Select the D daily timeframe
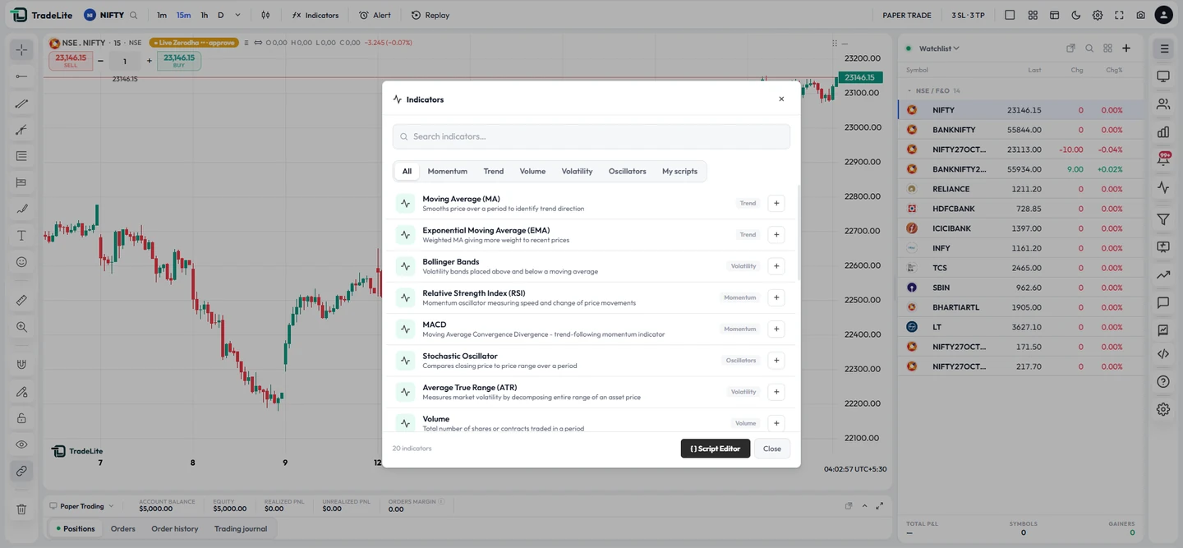 tap(220, 15)
